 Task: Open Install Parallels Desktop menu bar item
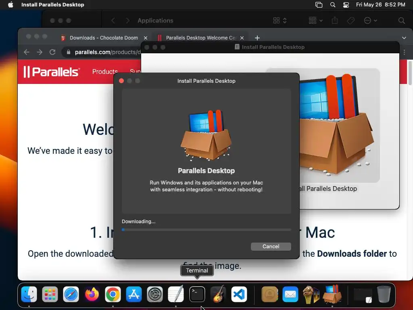point(53,4)
